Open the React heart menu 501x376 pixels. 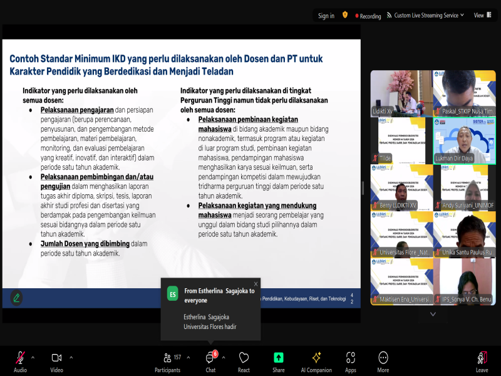(x=244, y=362)
